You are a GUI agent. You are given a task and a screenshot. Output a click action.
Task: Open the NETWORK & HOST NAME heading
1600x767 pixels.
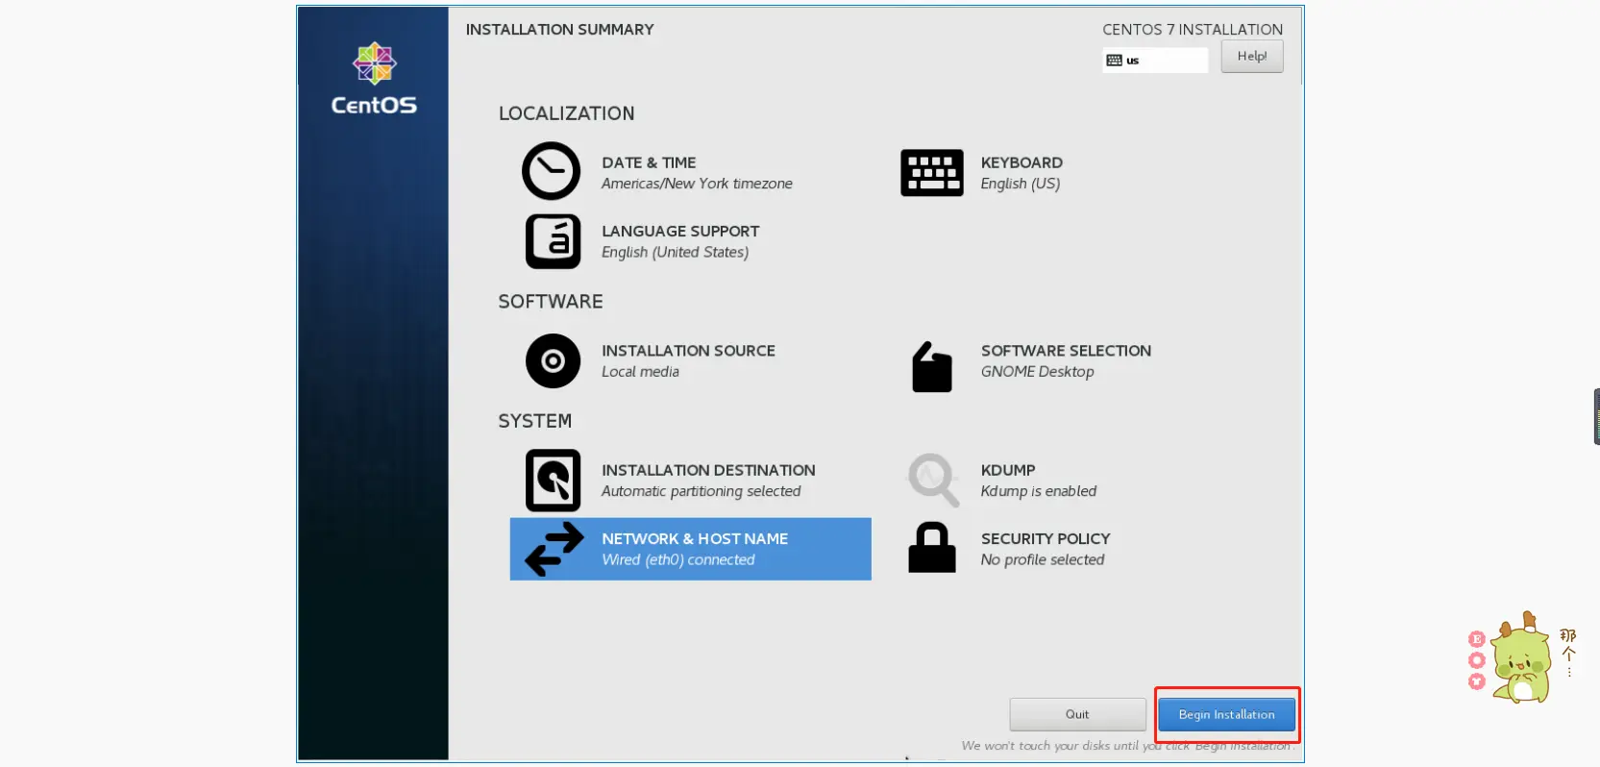695,538
